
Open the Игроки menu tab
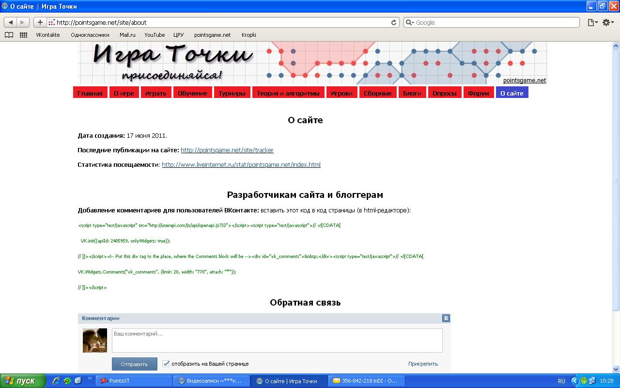point(341,93)
